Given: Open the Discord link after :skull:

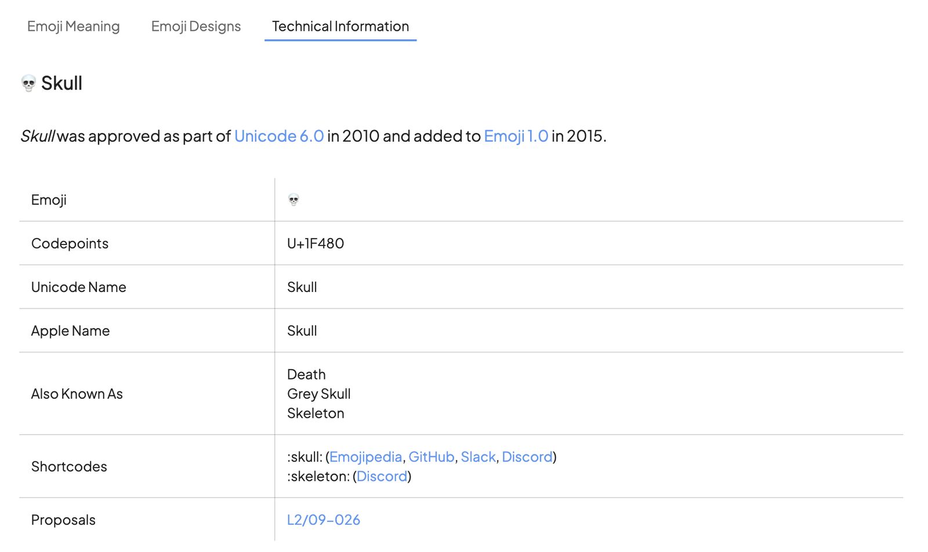Looking at the screenshot, I should 527,457.
